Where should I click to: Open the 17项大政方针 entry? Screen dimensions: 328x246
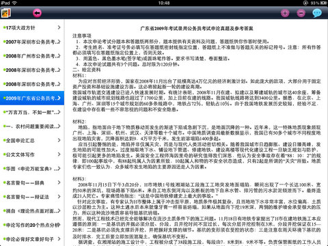click(32, 27)
